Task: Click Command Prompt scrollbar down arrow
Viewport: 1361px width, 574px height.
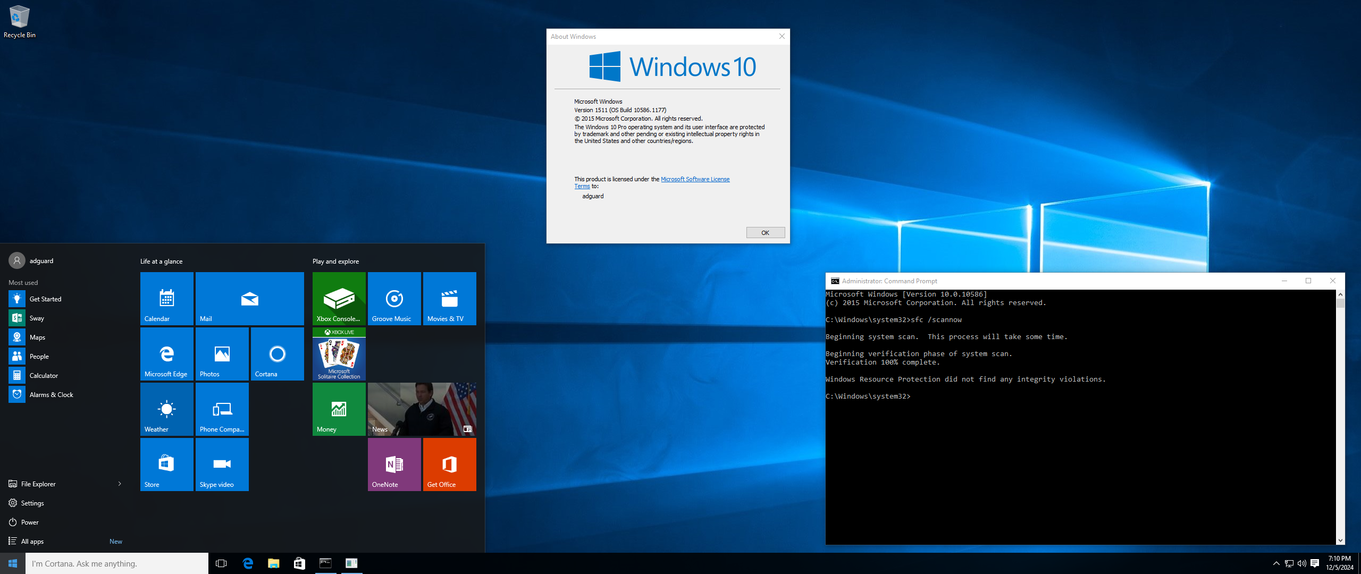Action: 1340,540
